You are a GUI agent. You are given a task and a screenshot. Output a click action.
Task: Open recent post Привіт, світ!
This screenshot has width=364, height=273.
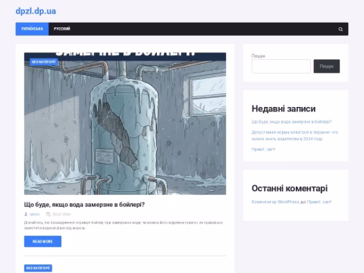263,149
